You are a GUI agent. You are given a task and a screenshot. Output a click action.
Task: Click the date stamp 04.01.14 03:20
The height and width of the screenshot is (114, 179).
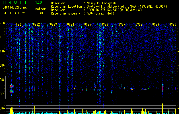click(15, 13)
